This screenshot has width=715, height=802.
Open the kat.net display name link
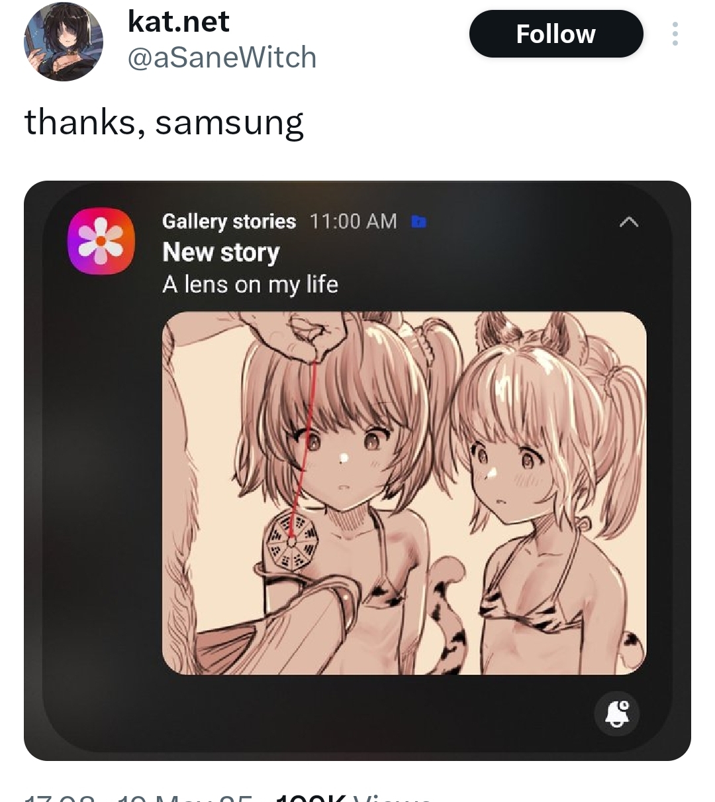point(178,21)
